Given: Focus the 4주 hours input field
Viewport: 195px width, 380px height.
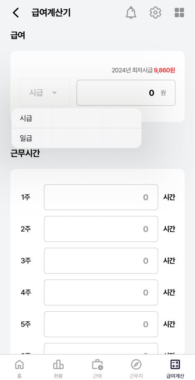Looking at the screenshot, I should [101, 292].
